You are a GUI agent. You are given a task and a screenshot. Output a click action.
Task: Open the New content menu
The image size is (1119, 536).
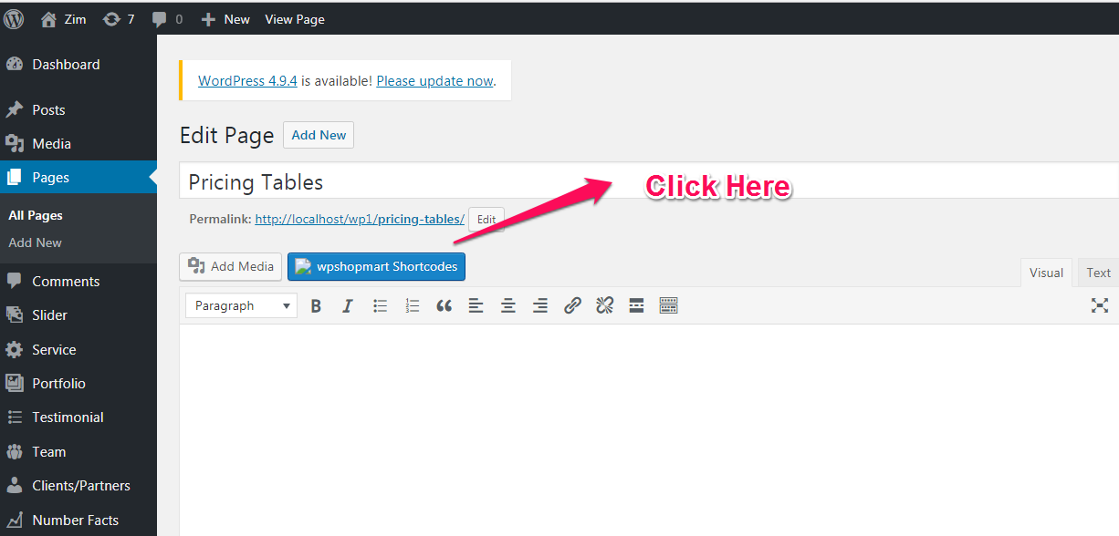[225, 19]
